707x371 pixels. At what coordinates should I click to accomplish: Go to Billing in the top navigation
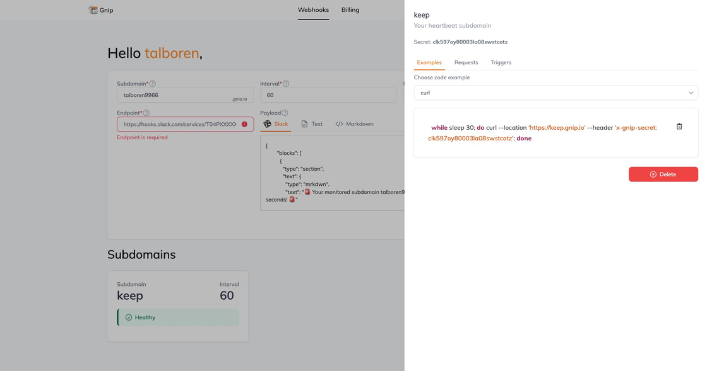point(350,10)
